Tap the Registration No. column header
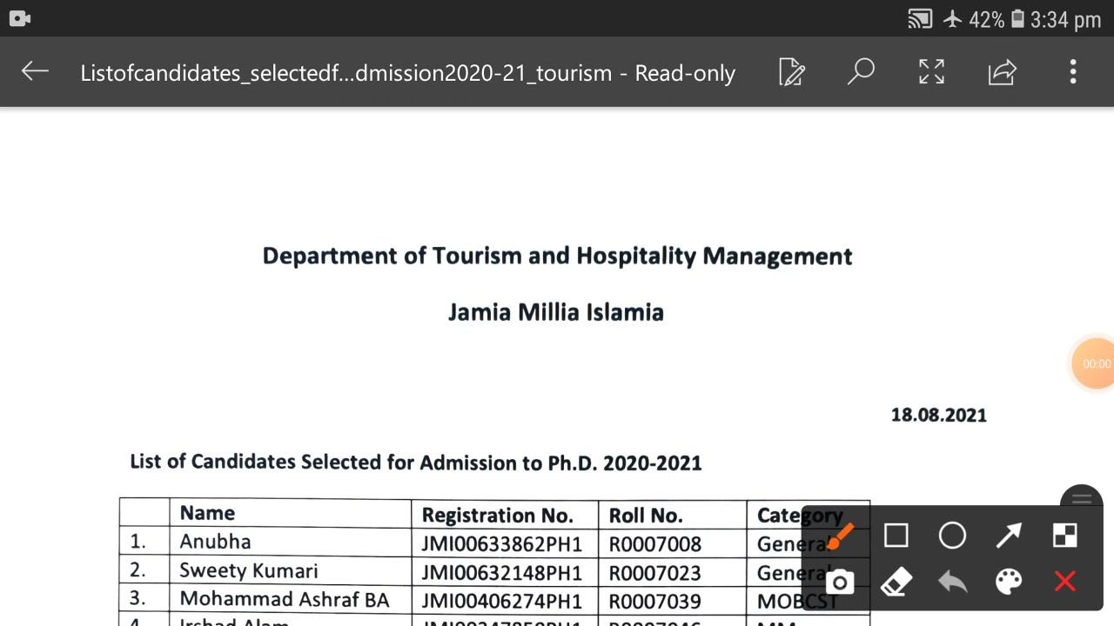The width and height of the screenshot is (1114, 626). 497,516
